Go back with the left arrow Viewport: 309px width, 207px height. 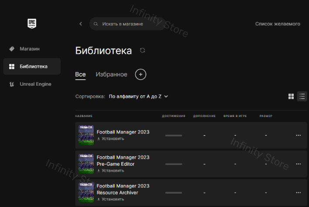(81, 24)
